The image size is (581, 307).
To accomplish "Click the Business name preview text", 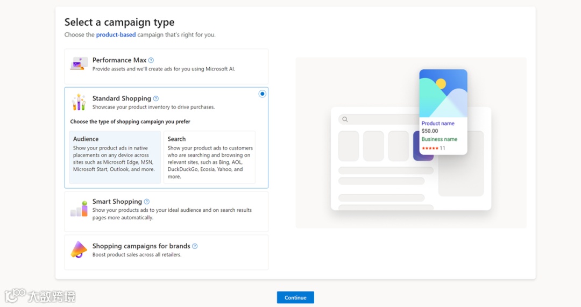I will tap(440, 139).
